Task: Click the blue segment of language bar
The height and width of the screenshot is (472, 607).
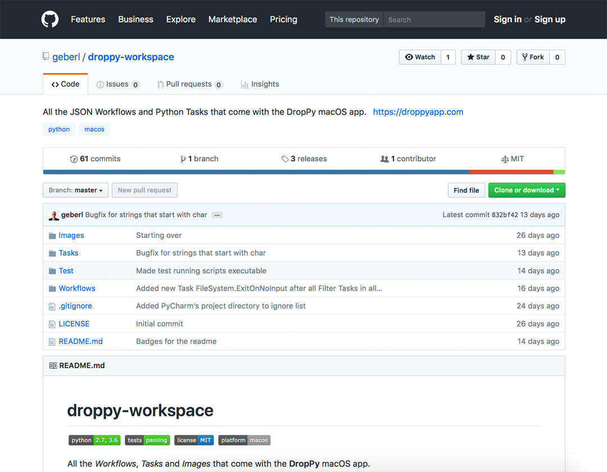Action: point(256,172)
